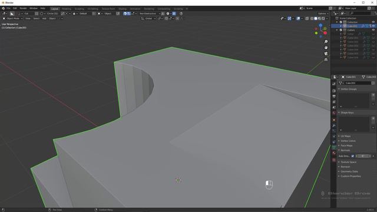Open the Global transform orientation dropdown
The width and height of the screenshot is (377, 212).
point(148,18)
